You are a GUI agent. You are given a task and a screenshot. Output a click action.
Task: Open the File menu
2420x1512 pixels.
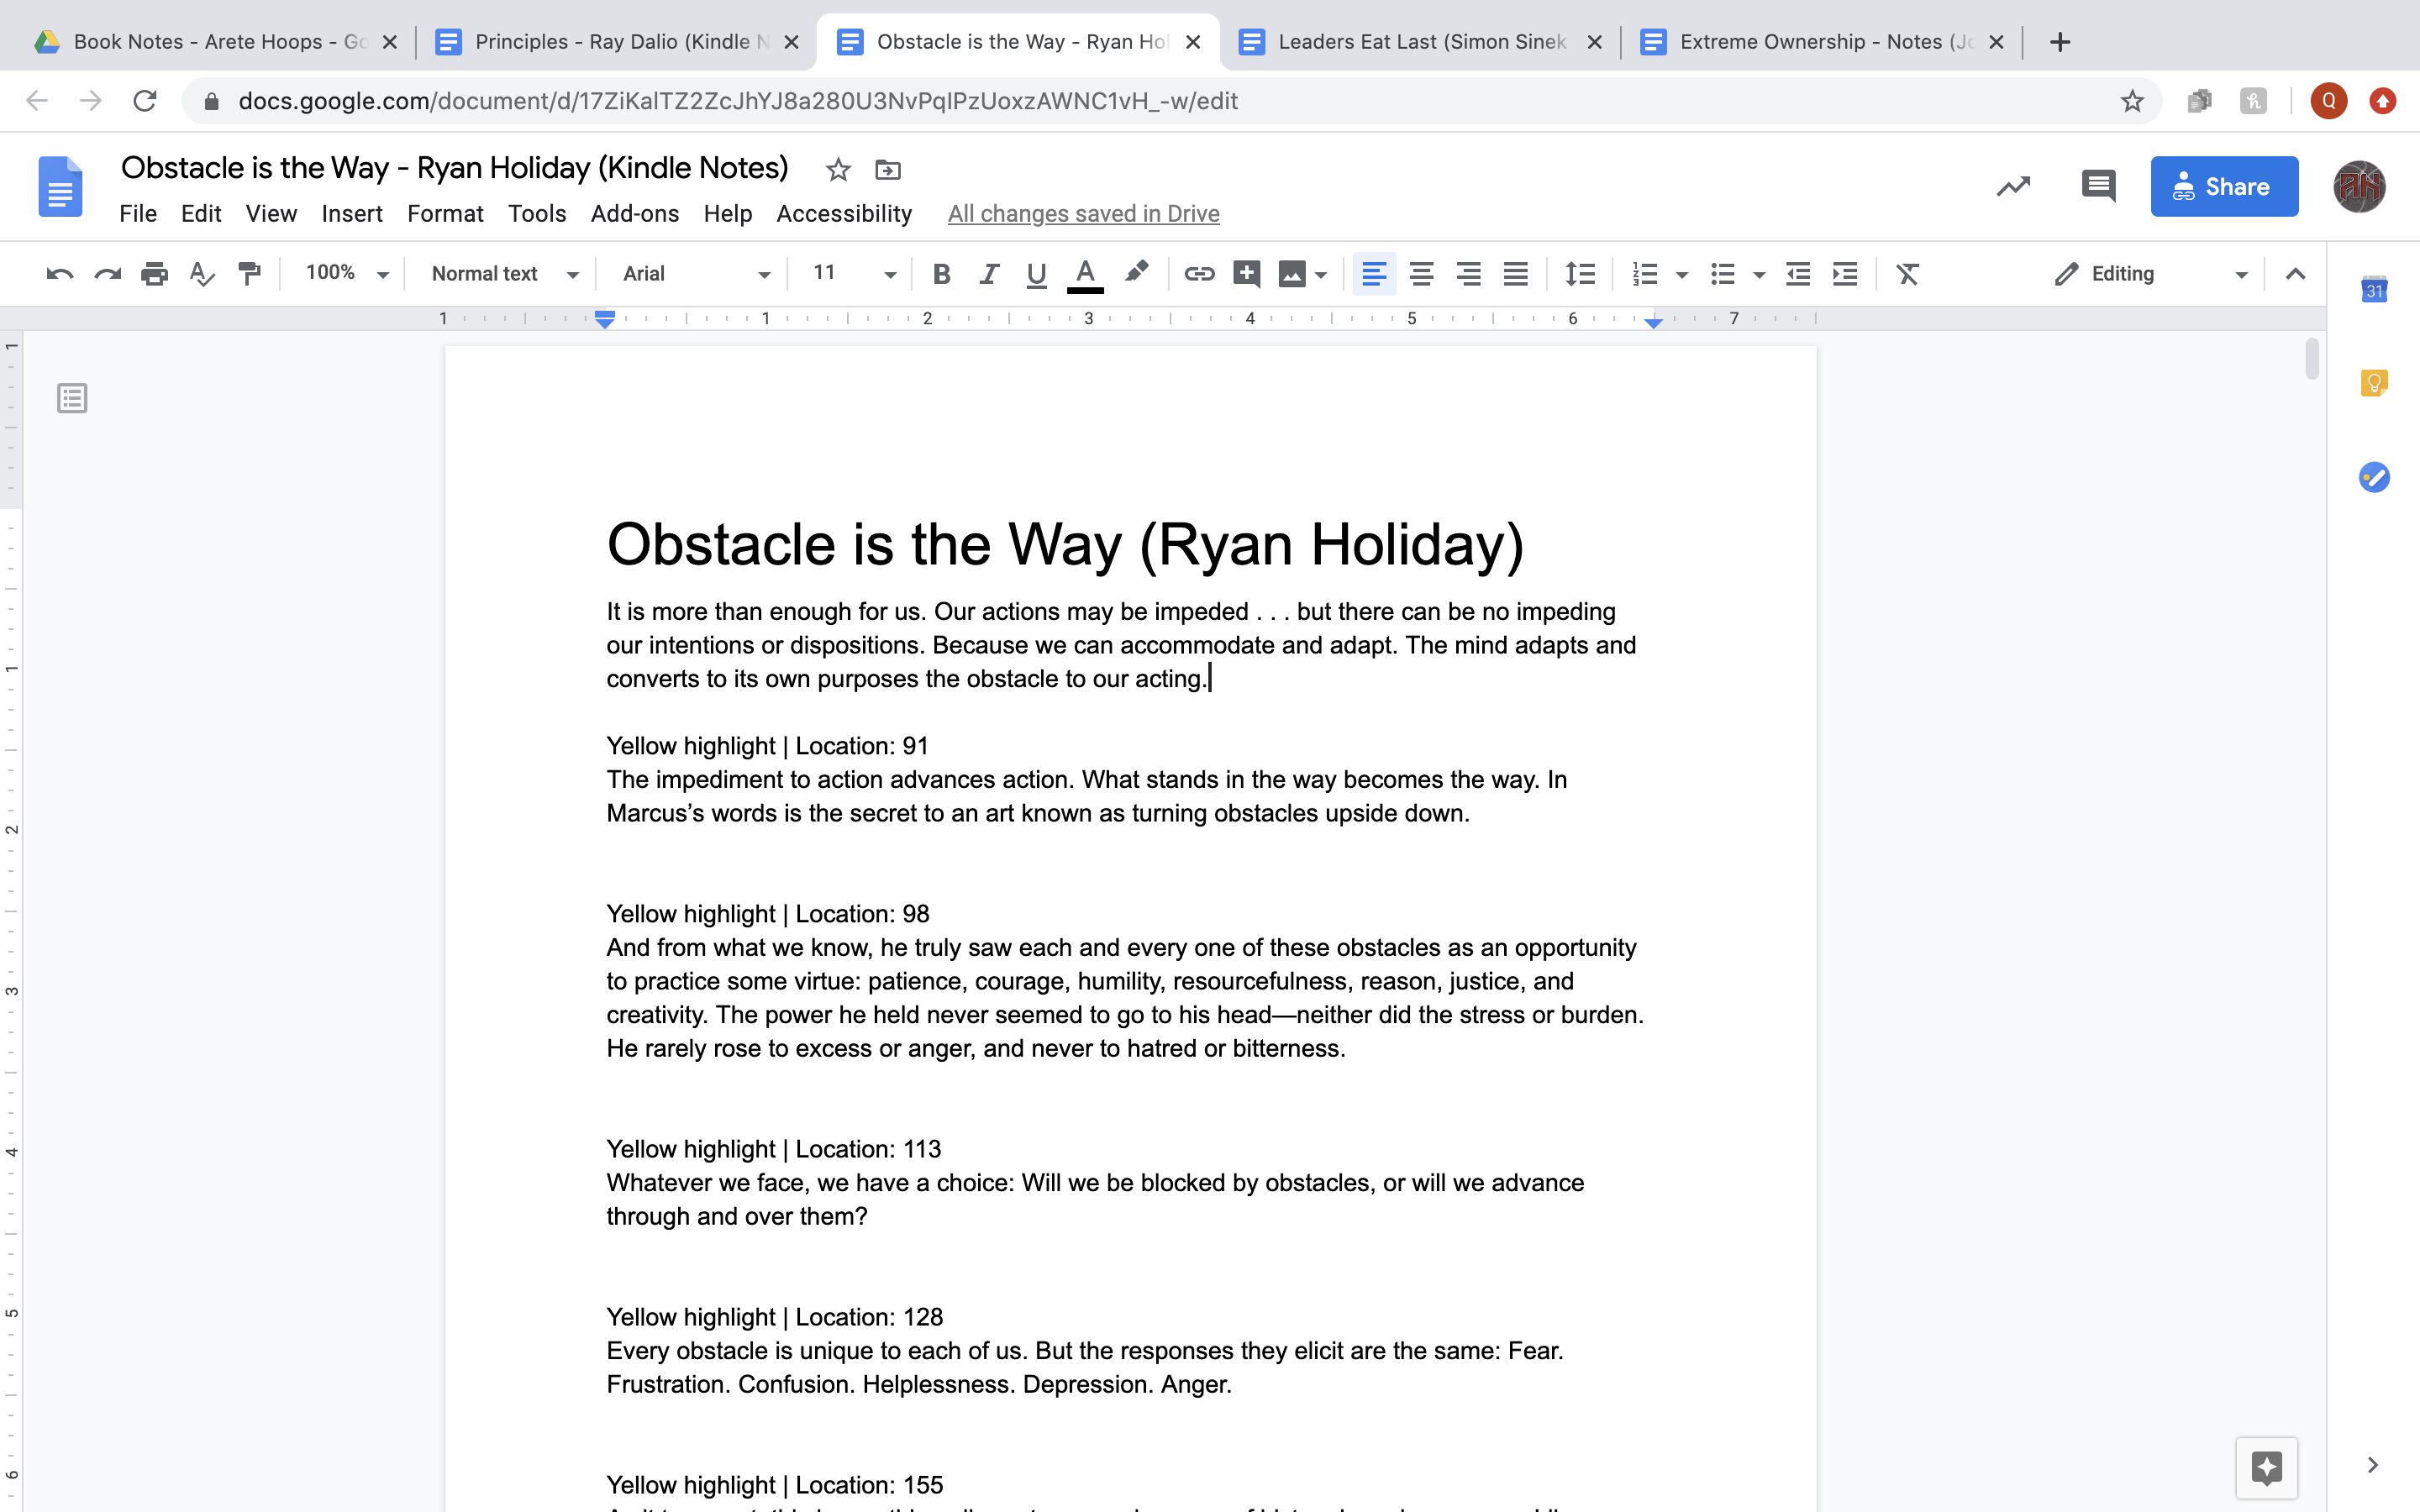click(x=138, y=214)
